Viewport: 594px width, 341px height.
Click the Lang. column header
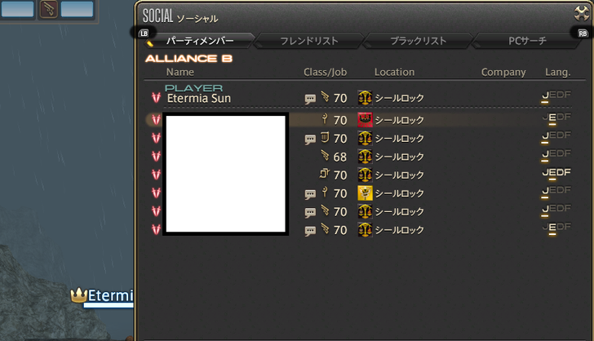click(x=557, y=72)
